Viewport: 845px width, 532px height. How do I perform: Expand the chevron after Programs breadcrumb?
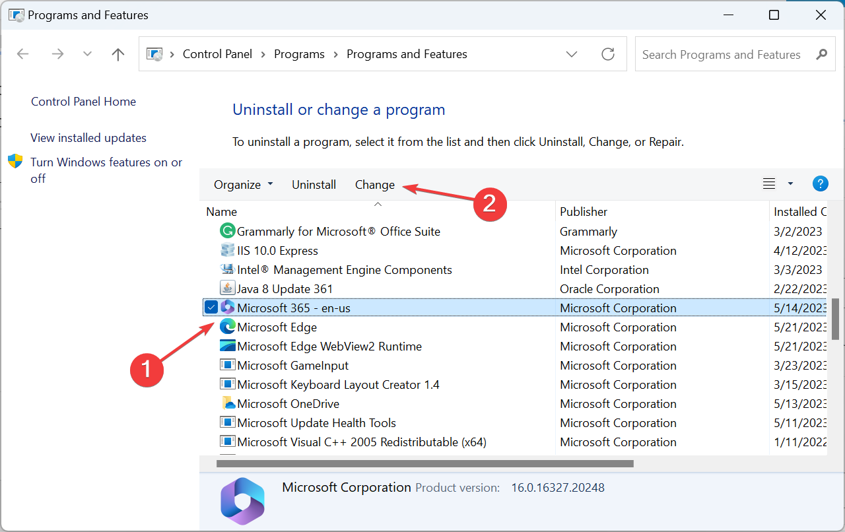[335, 54]
